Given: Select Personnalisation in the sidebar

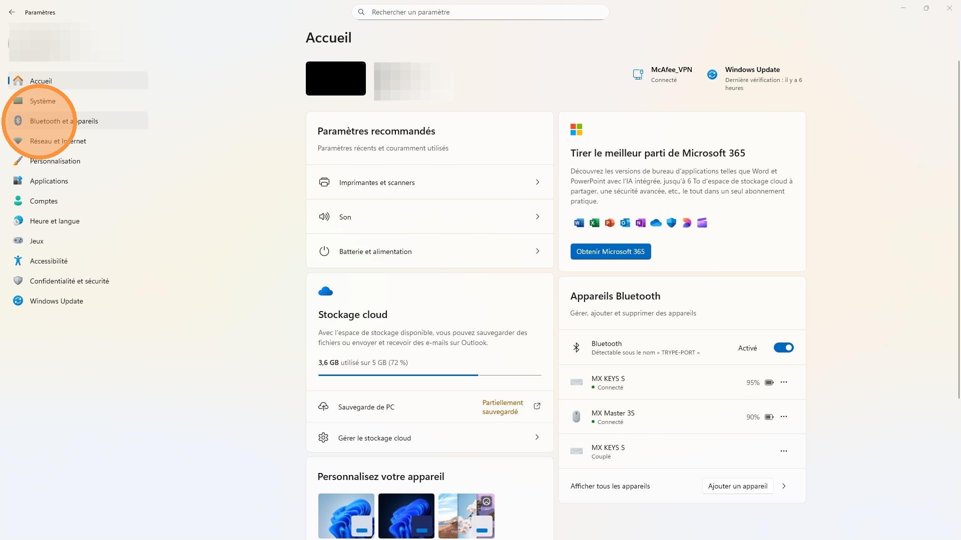Looking at the screenshot, I should tap(55, 161).
